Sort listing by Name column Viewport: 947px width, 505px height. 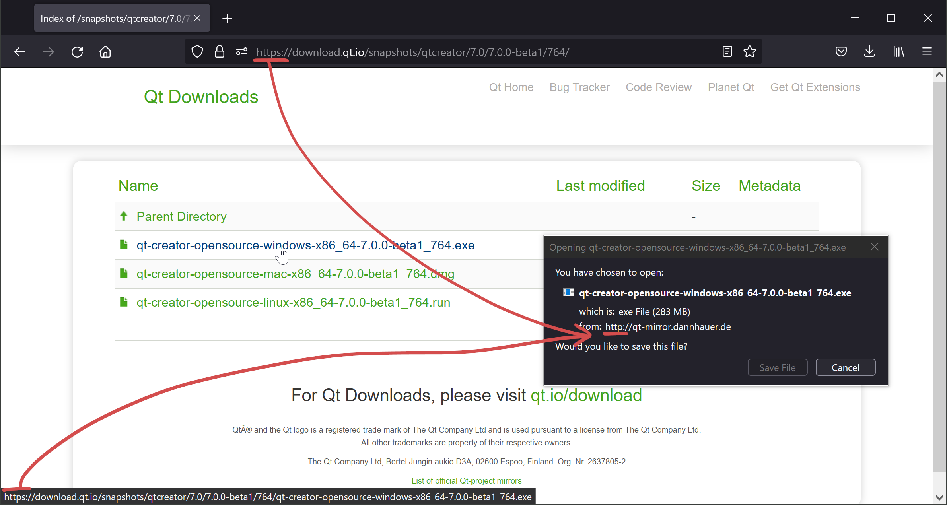[x=138, y=186]
